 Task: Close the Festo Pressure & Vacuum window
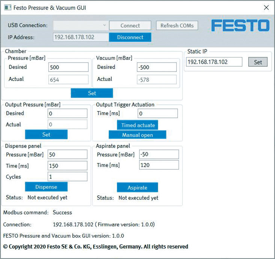pyautogui.click(x=266, y=8)
